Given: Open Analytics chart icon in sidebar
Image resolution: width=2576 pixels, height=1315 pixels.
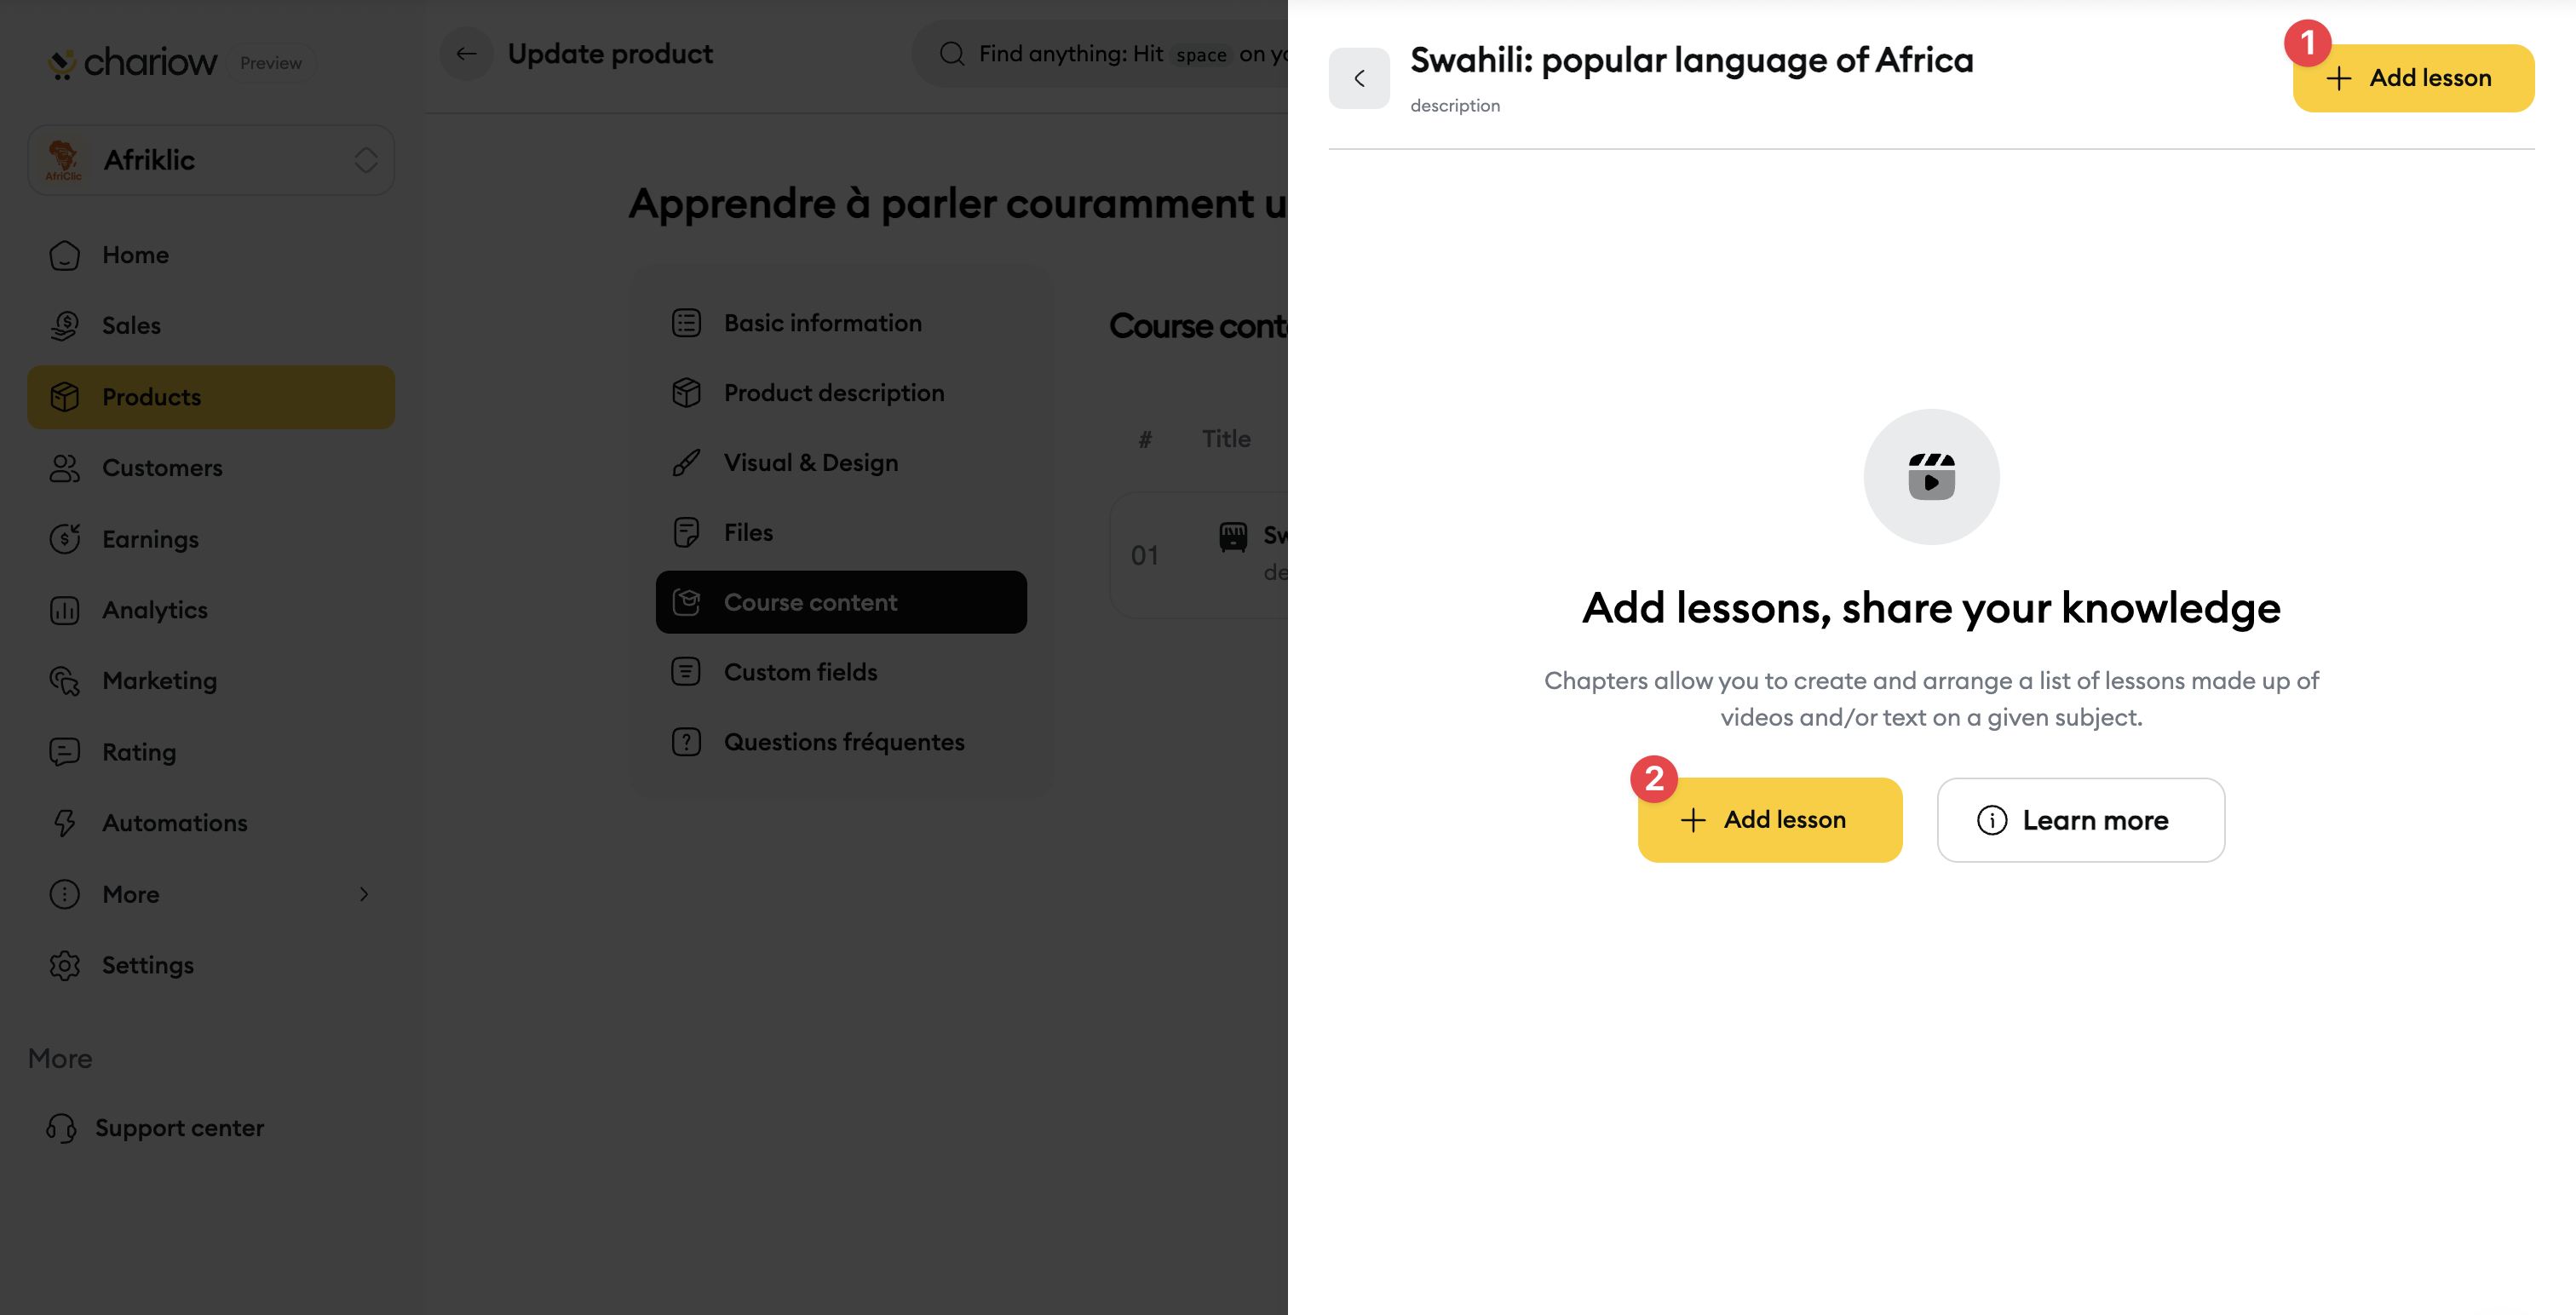Looking at the screenshot, I should (65, 610).
